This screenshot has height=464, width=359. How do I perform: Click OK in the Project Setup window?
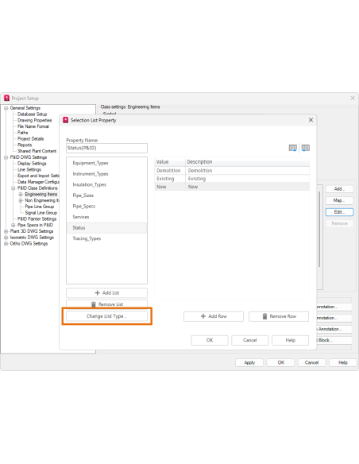[280, 363]
